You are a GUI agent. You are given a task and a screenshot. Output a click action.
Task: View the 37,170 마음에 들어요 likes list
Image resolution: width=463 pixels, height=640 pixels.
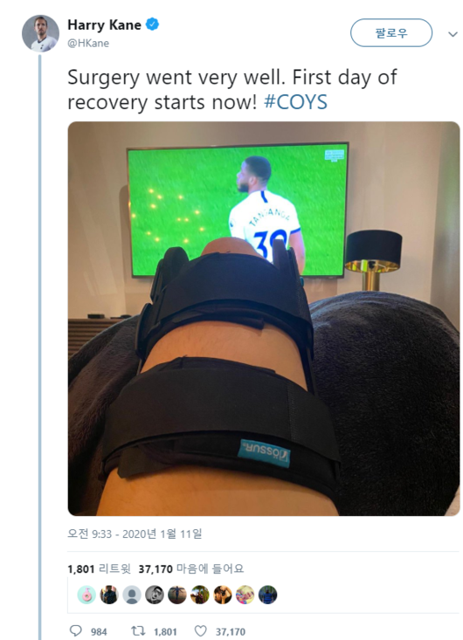click(191, 568)
